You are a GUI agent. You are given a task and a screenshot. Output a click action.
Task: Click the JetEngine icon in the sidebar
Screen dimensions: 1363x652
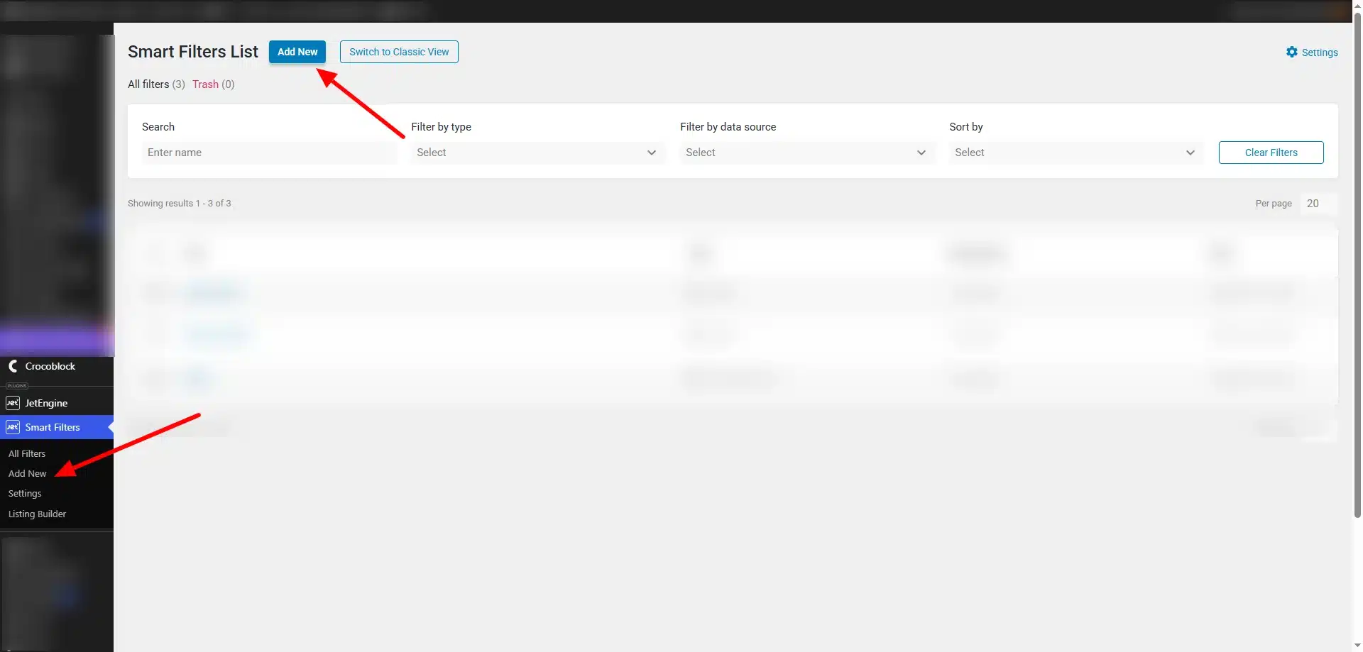13,403
